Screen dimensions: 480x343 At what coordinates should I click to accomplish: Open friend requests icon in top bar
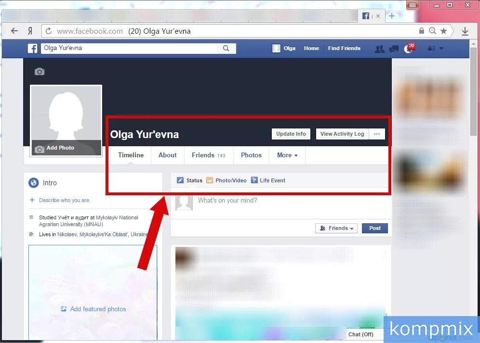coord(380,49)
